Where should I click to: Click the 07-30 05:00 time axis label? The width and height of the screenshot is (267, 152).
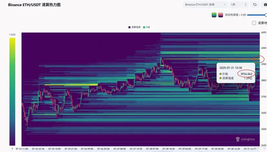pyautogui.click(x=217, y=149)
